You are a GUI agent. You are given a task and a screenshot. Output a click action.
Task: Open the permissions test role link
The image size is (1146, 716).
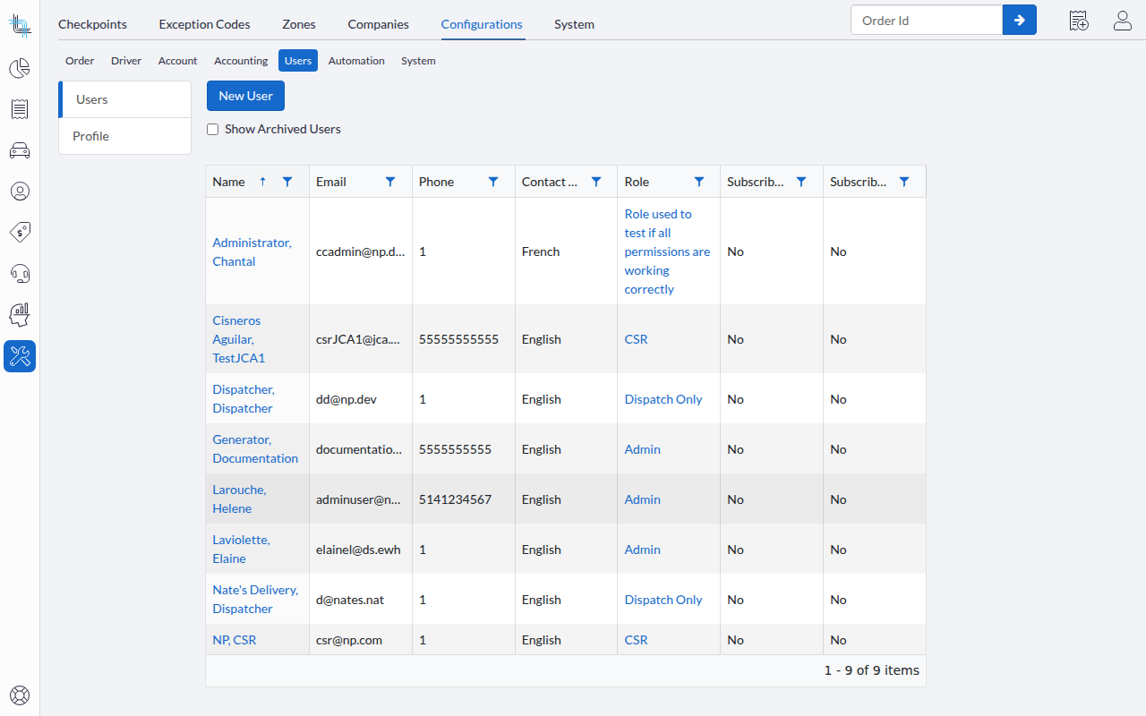pos(667,251)
